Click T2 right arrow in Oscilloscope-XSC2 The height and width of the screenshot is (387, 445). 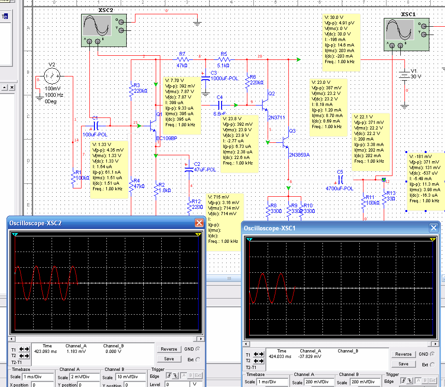27,356
